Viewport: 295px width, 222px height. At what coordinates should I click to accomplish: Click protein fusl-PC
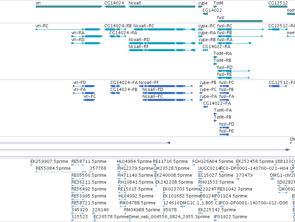224,86
